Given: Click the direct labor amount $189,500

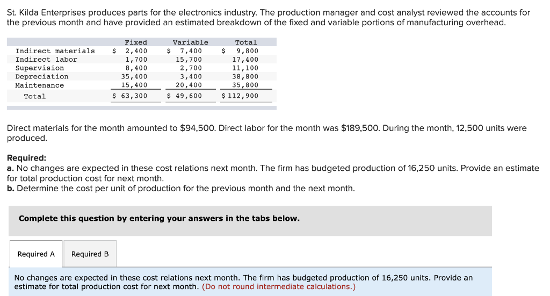Looking at the screenshot, I should click(360, 128).
